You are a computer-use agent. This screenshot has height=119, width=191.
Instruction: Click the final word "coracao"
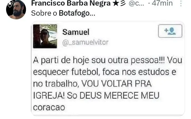(x=49, y=108)
